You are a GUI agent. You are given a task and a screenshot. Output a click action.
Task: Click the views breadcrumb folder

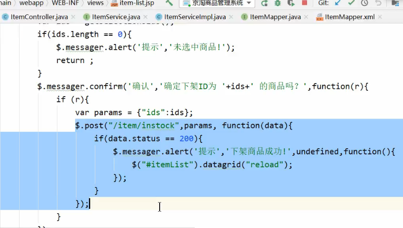tap(95, 3)
